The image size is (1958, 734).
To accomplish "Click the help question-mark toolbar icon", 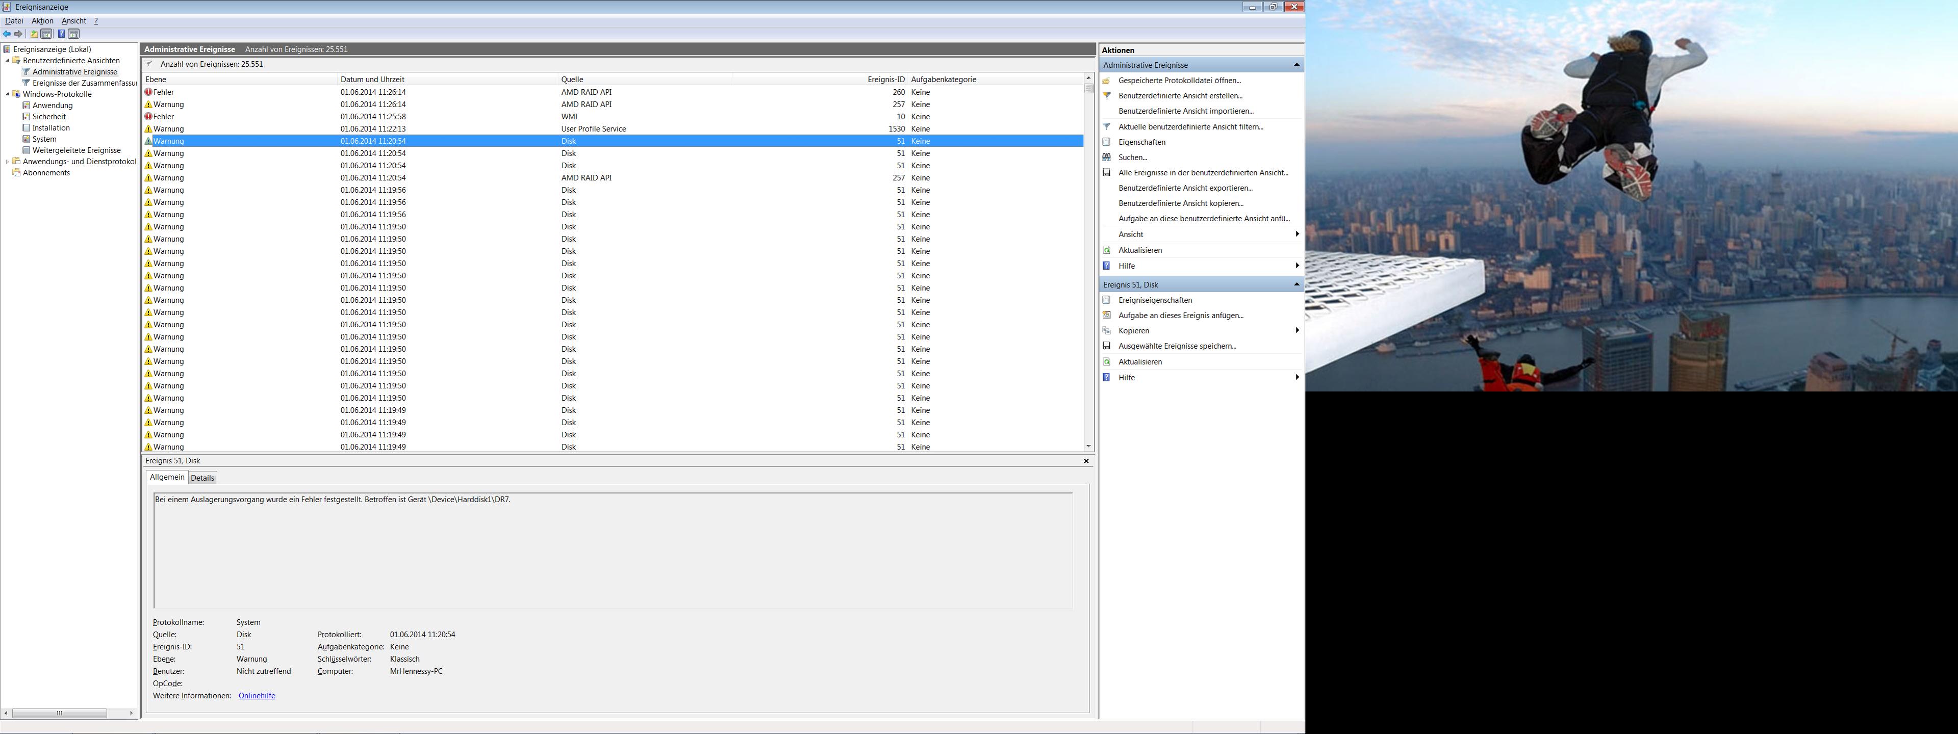I will coord(62,34).
